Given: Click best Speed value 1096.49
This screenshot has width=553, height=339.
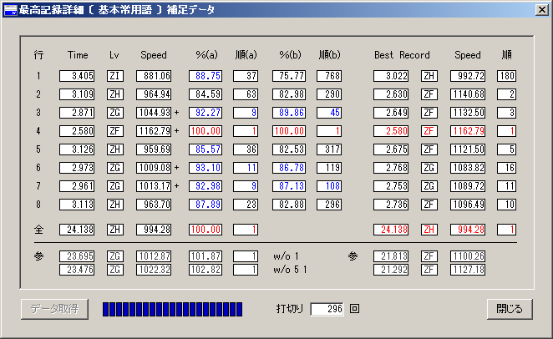Looking at the screenshot, I should click(468, 205).
